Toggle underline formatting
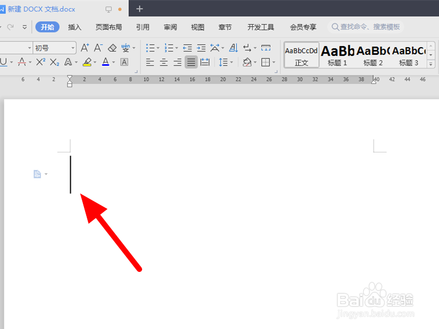Image resolution: width=439 pixels, height=329 pixels. point(3,62)
